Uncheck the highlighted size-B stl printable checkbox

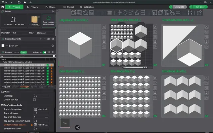[48, 65]
